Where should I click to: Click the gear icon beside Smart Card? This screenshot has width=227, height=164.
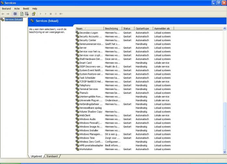click(x=77, y=63)
